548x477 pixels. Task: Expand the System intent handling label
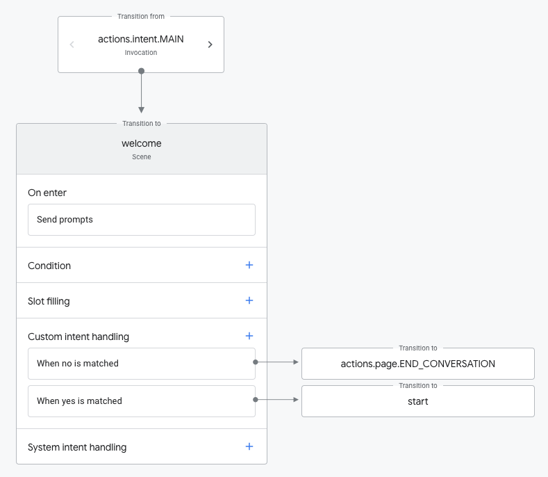point(77,447)
